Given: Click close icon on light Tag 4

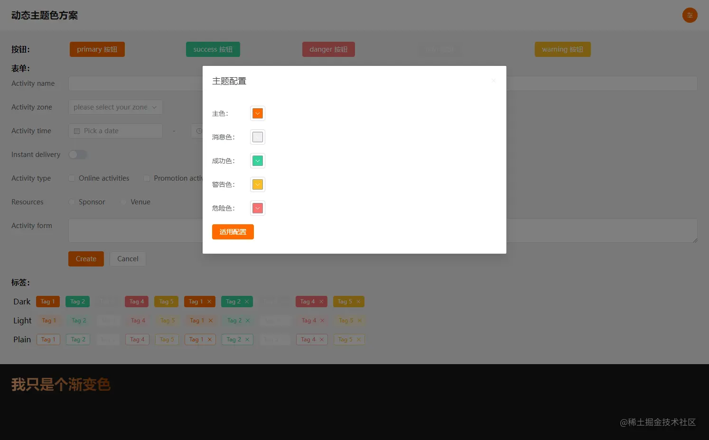Looking at the screenshot, I should (x=322, y=321).
